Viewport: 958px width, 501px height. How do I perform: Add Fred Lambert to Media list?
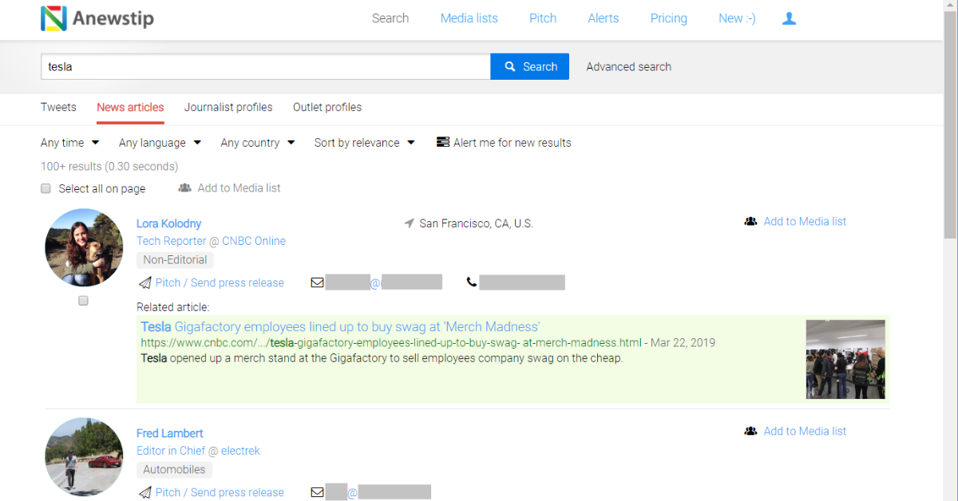[805, 432]
